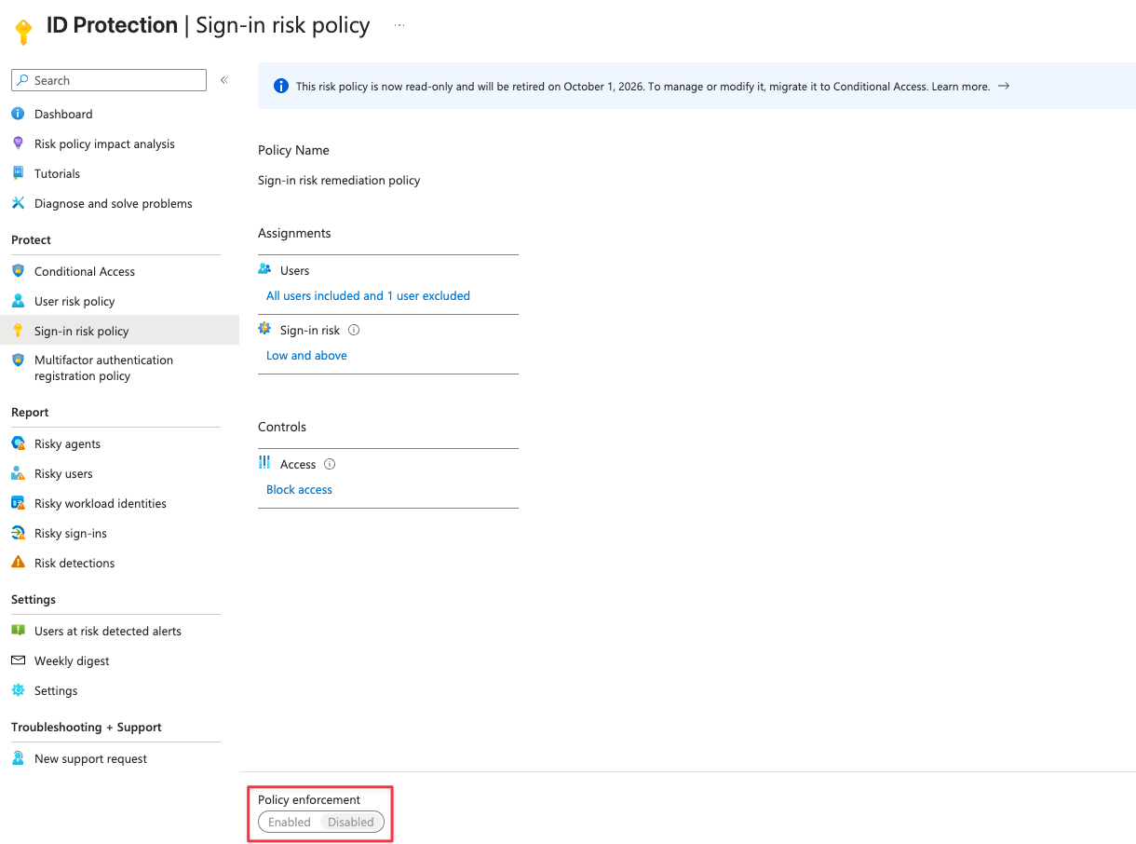Screen dimensions: 1136x844
Task: Click the User risk policy person icon
Action: tap(18, 301)
